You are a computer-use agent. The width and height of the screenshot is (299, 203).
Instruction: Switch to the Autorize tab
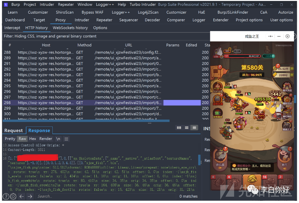(x=286, y=12)
